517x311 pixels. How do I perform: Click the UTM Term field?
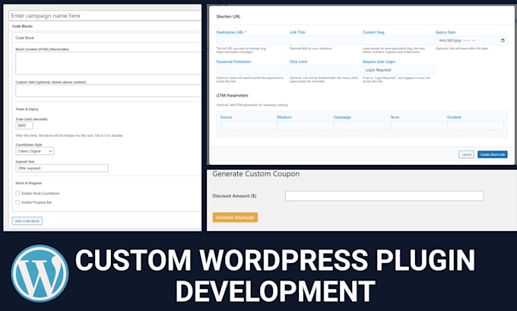418,125
